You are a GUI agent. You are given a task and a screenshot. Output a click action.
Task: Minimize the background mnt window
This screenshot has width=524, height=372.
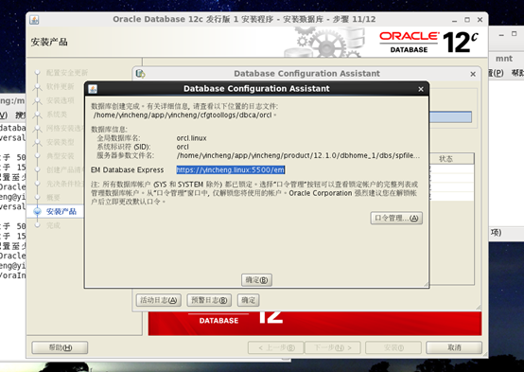501,35
